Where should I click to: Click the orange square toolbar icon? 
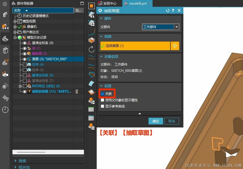tap(92, 6)
